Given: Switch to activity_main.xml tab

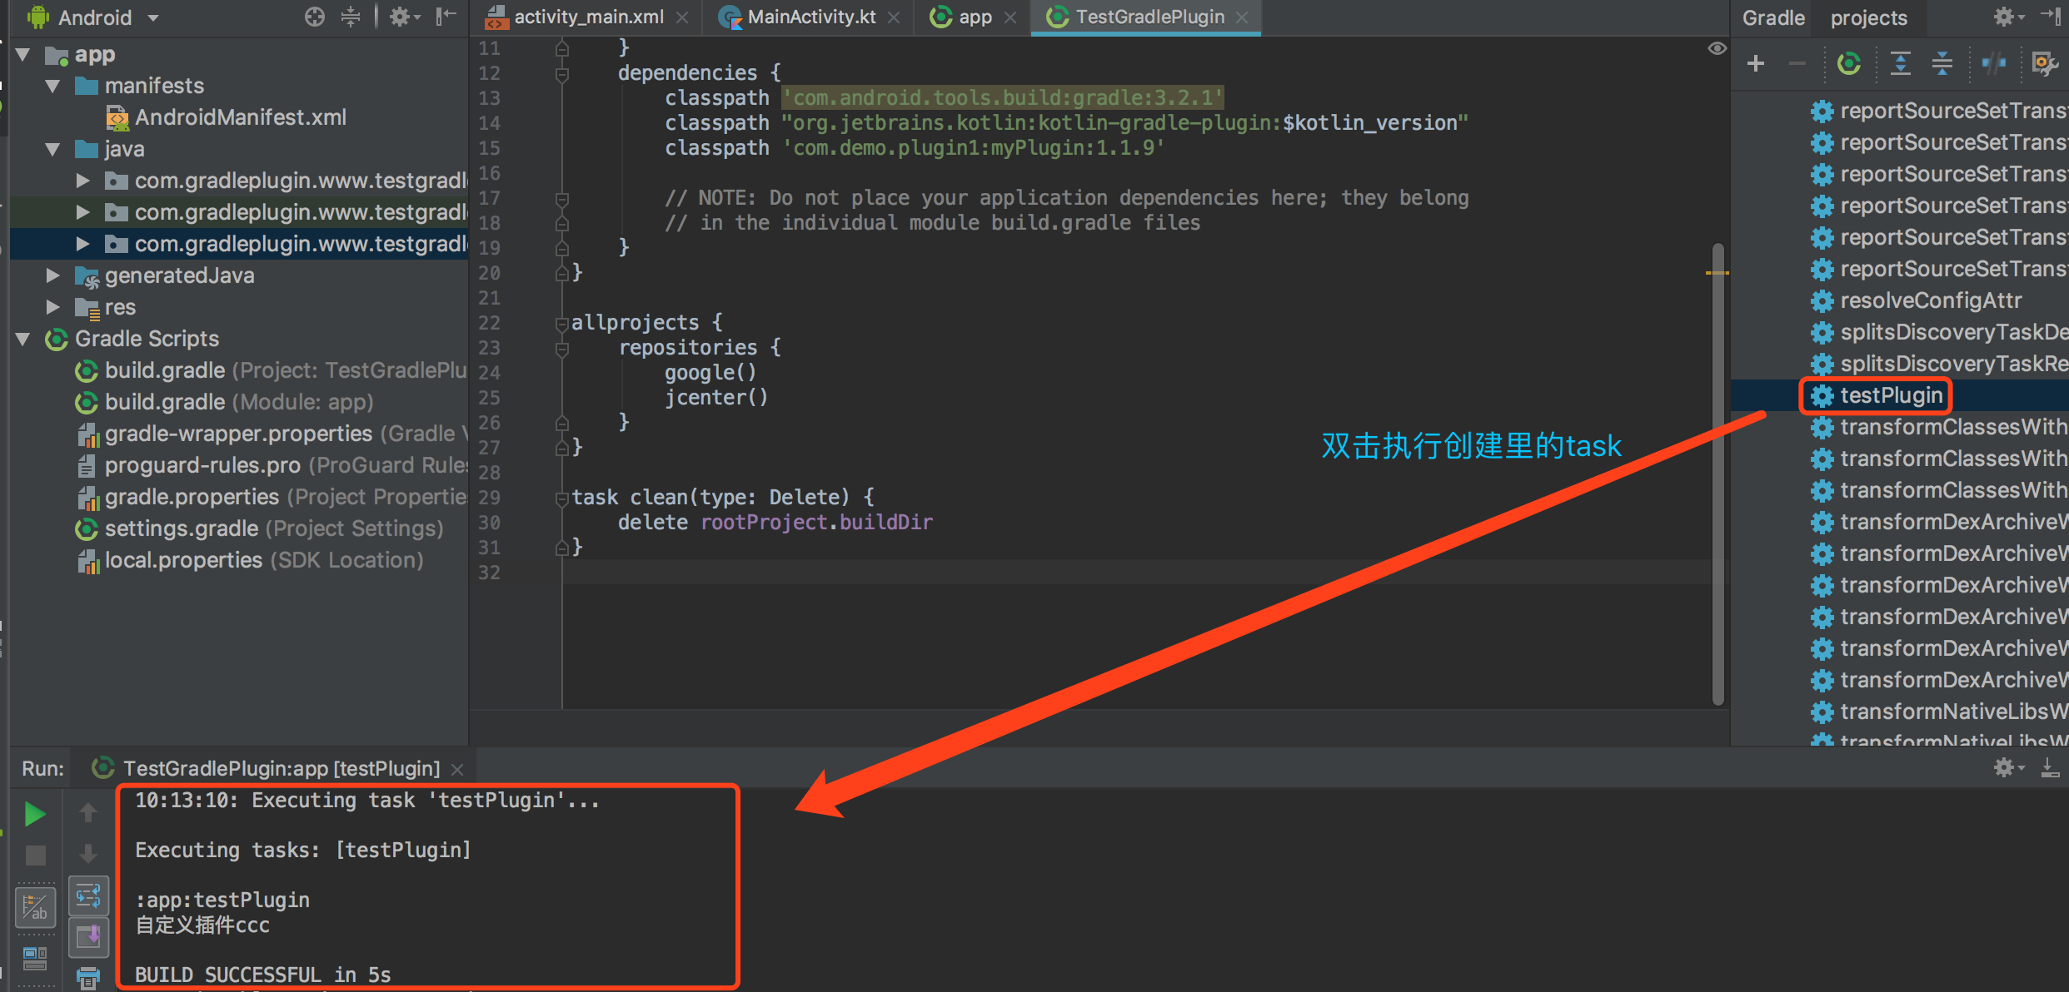Looking at the screenshot, I should (x=588, y=17).
